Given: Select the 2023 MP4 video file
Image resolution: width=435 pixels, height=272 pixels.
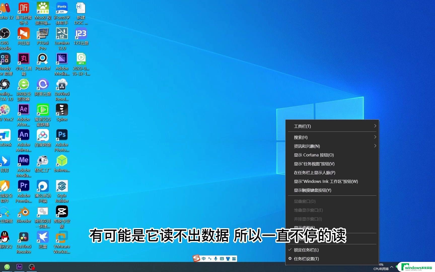Looking at the screenshot, I should click(81, 64).
